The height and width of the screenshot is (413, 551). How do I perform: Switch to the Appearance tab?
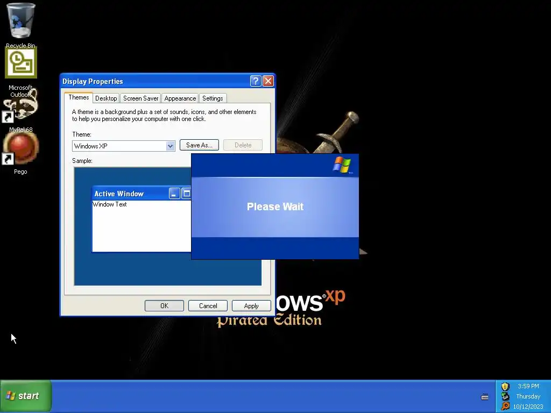(x=180, y=98)
